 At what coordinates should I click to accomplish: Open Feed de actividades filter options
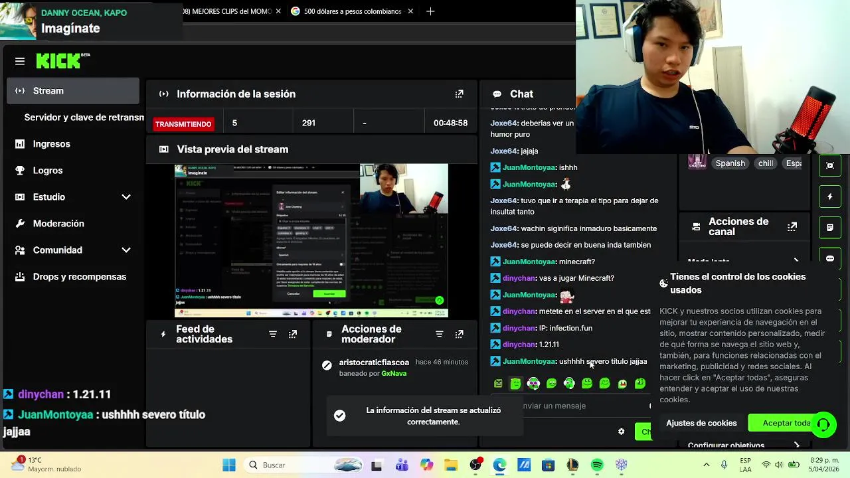click(273, 334)
